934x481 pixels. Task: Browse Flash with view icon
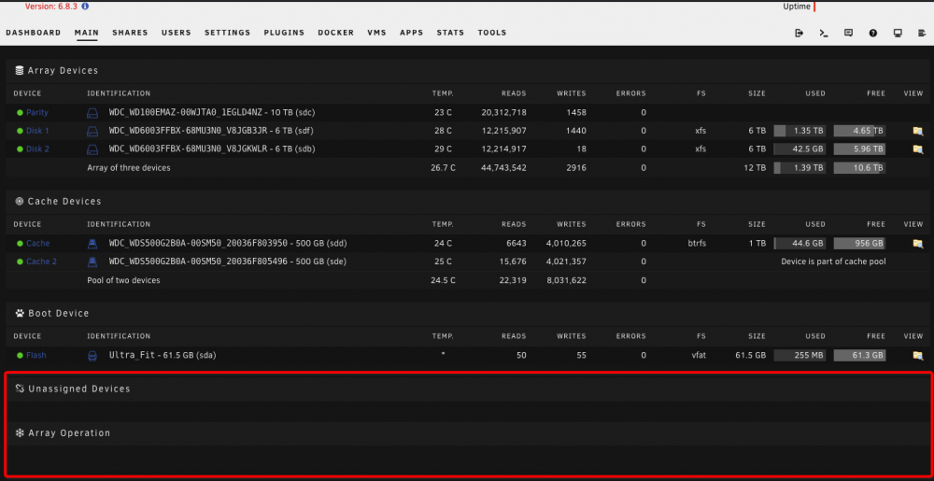(917, 356)
